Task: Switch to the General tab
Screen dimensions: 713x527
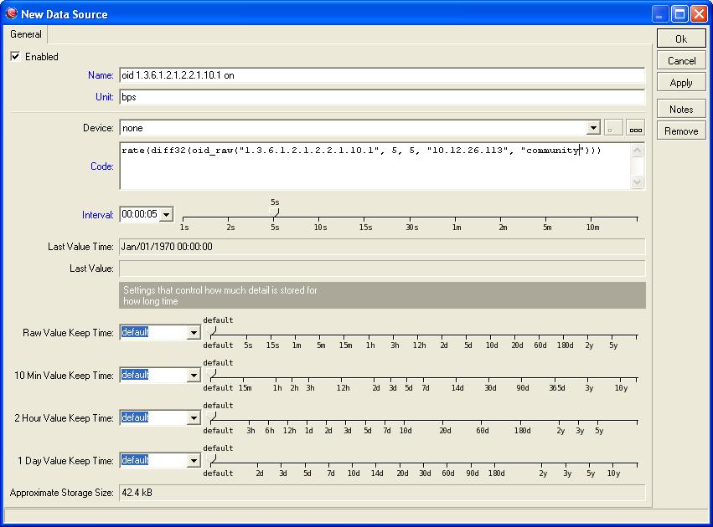Action: point(25,34)
